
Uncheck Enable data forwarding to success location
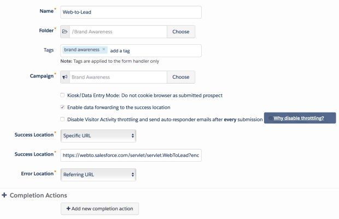click(x=63, y=107)
